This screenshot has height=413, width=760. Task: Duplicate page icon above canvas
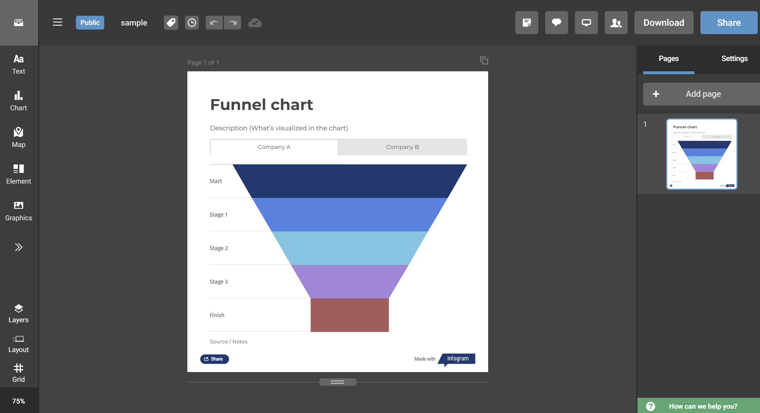[484, 60]
